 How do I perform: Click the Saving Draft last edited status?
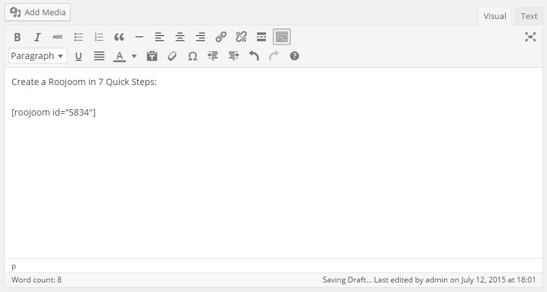(x=429, y=280)
